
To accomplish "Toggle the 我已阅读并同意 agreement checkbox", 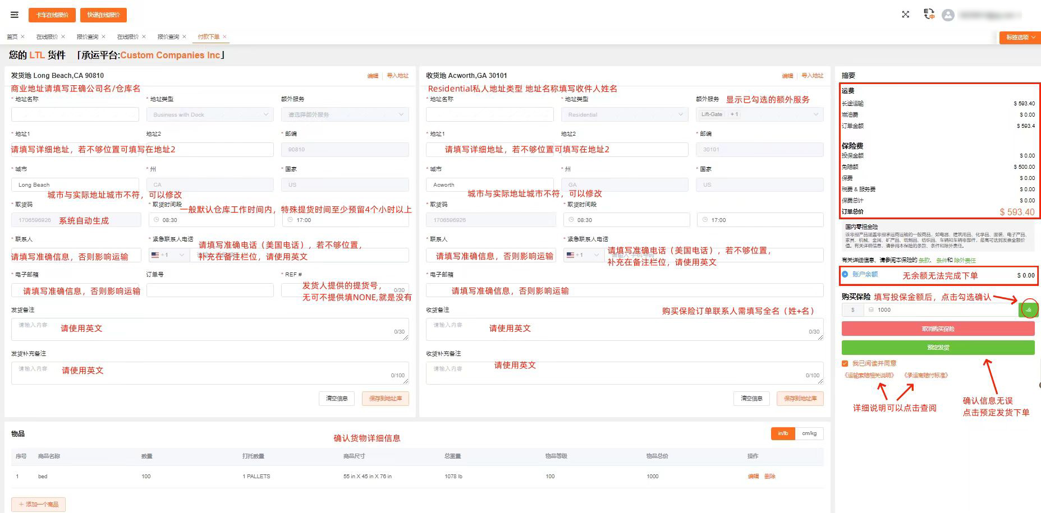I will pyautogui.click(x=845, y=363).
